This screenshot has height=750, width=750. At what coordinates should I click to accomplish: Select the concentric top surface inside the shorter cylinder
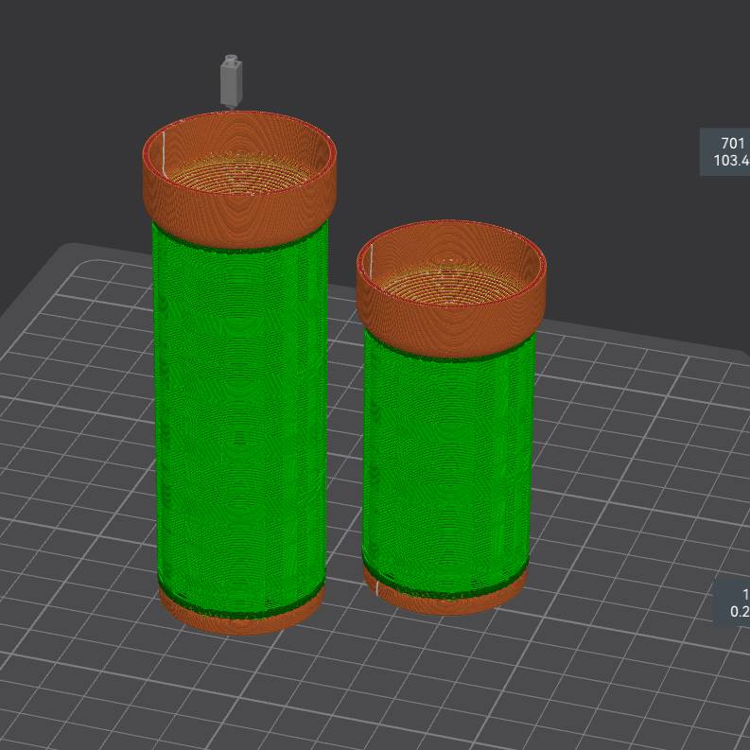[x=450, y=281]
